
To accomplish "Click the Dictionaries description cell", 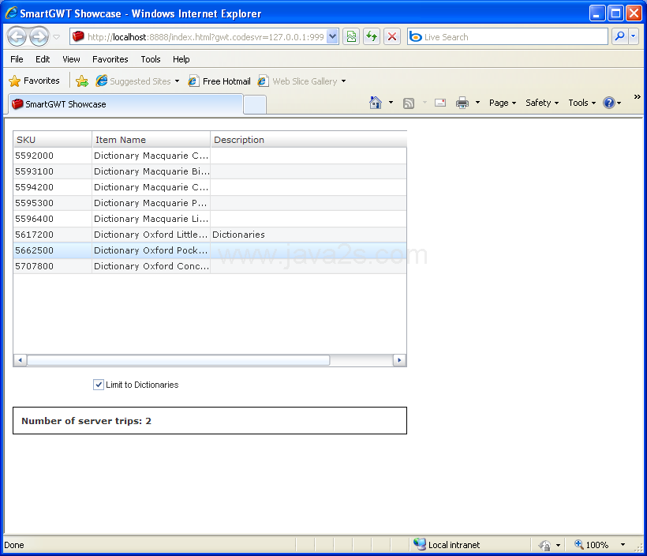I will 309,235.
